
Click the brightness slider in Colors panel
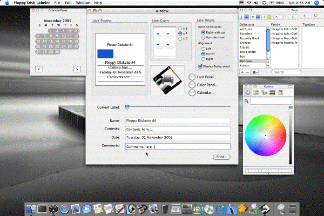(291, 136)
